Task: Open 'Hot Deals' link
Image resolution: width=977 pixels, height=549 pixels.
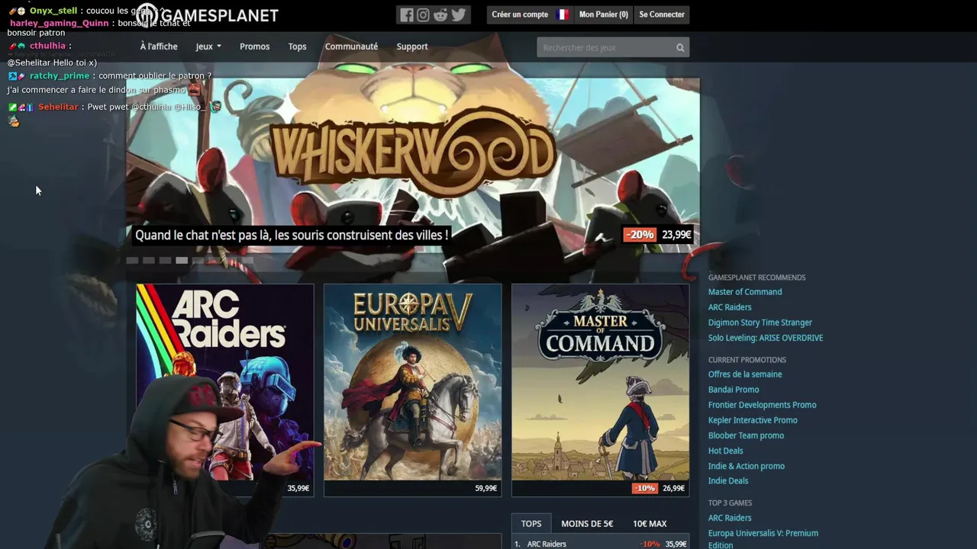Action: pos(726,451)
